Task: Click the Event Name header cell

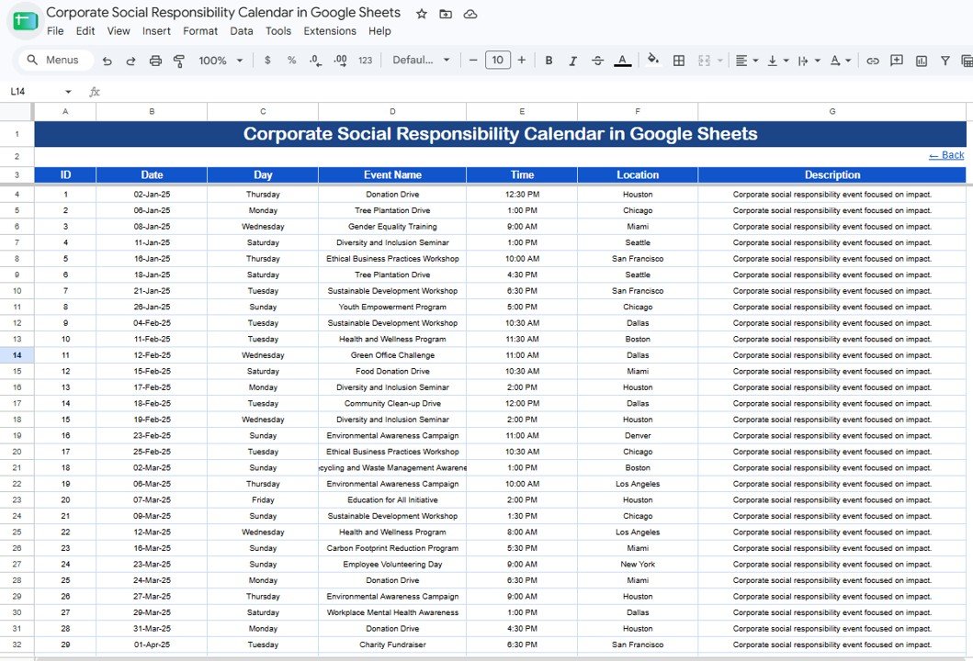Action: click(392, 174)
